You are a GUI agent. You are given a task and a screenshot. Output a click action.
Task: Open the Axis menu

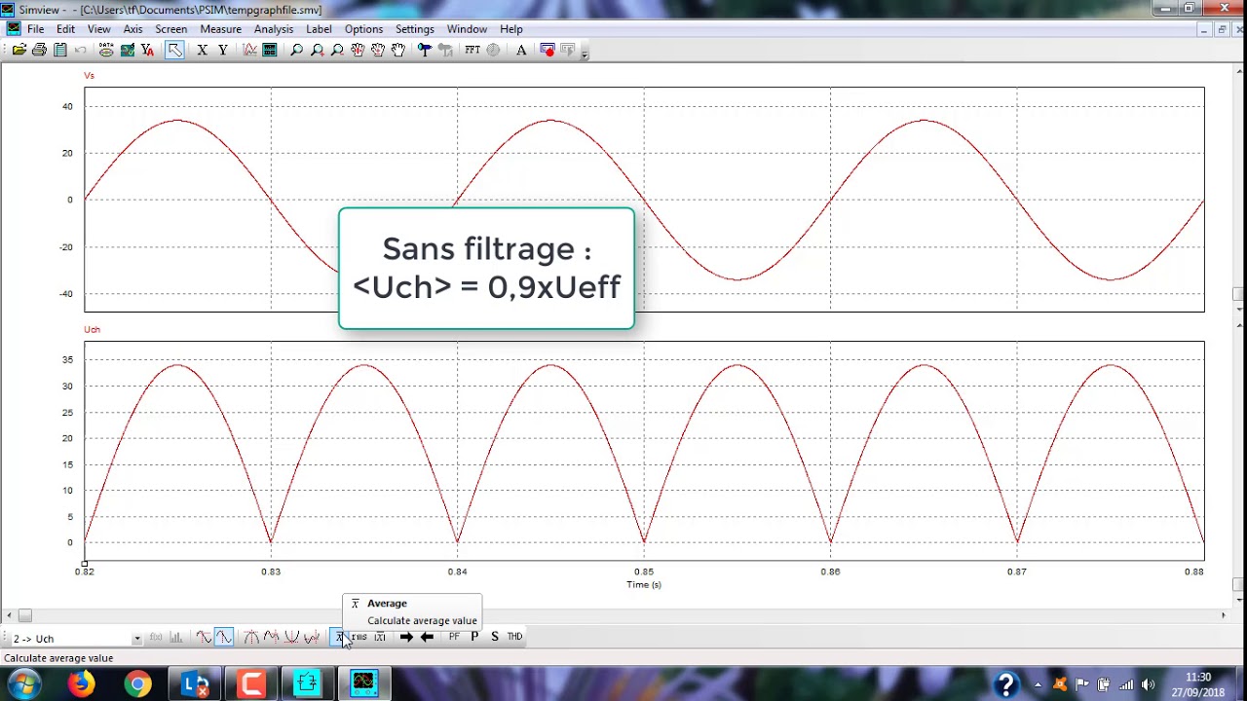point(132,29)
